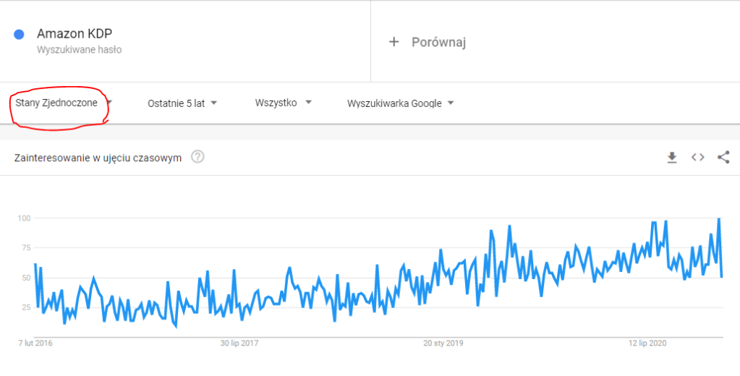
Task: Click the download CSV icon
Action: [x=672, y=157]
